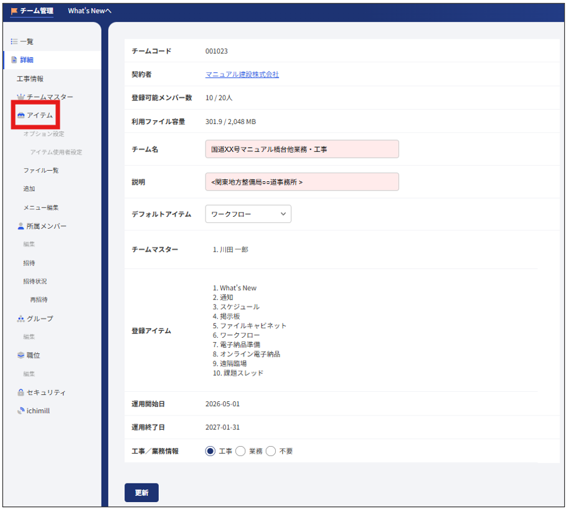Viewport: 566px width, 509px height.
Task: Open 所属メンバー sidebar entry
Action: 47,226
